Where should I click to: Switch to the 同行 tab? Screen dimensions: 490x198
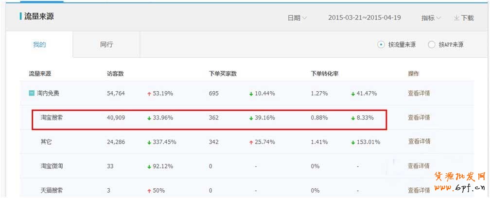pos(106,45)
